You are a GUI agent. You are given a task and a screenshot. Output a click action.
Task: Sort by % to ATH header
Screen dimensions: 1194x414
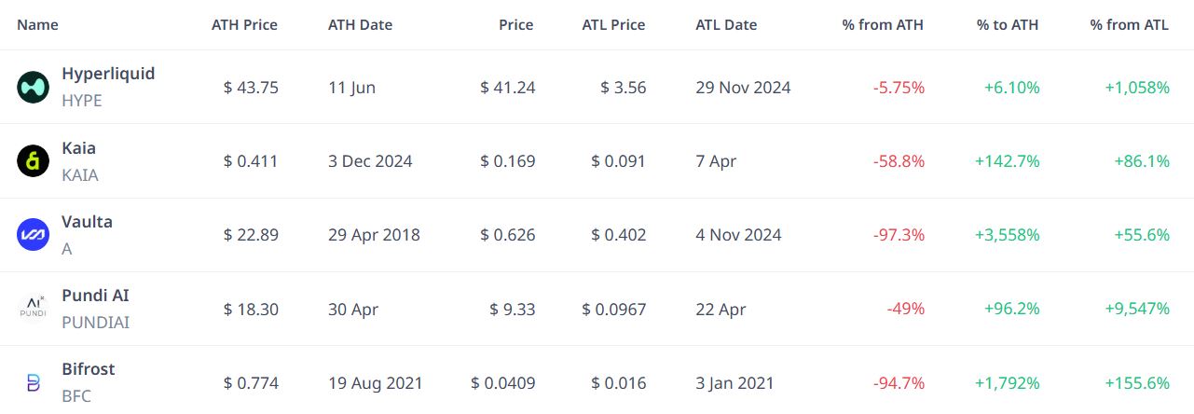(x=1009, y=25)
